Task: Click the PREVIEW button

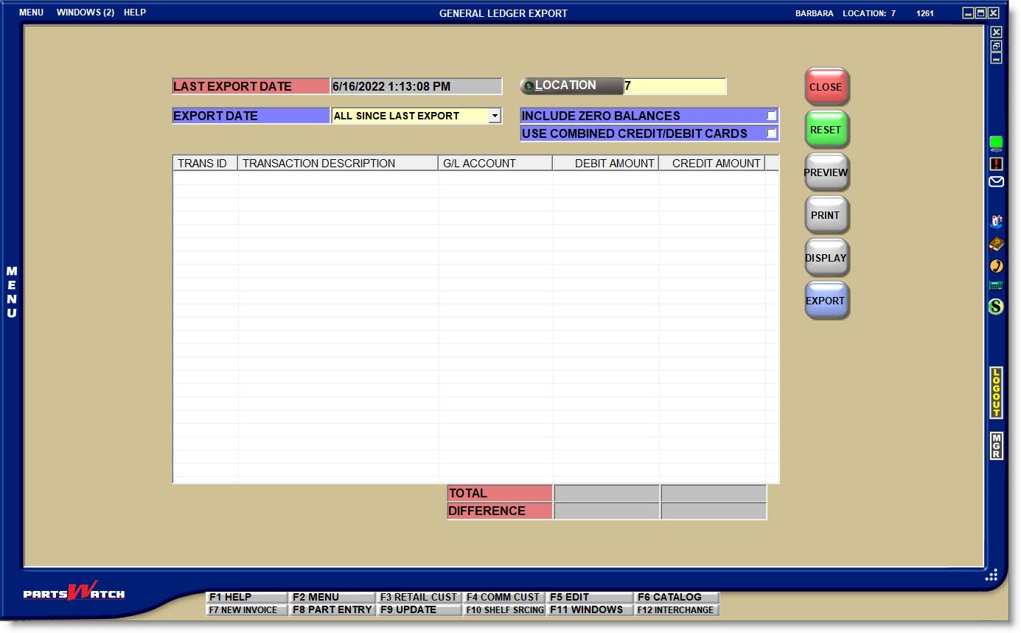Action: pos(826,172)
